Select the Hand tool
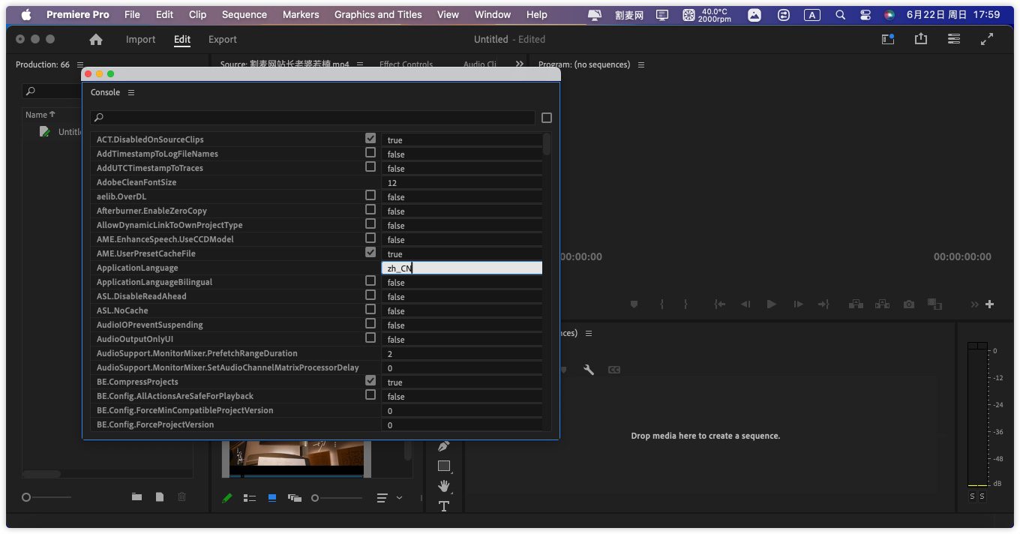The width and height of the screenshot is (1020, 534). [x=443, y=486]
